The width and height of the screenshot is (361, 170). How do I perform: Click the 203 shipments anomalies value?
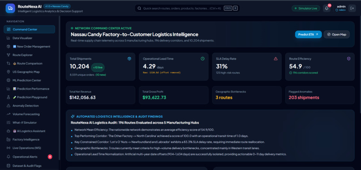point(304,98)
